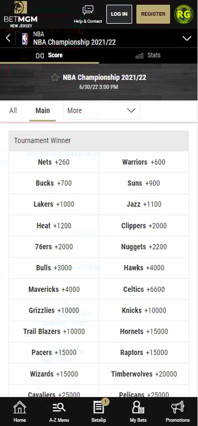198x426 pixels.
Task: Pick Warriors +600 odds
Action: pyautogui.click(x=144, y=162)
